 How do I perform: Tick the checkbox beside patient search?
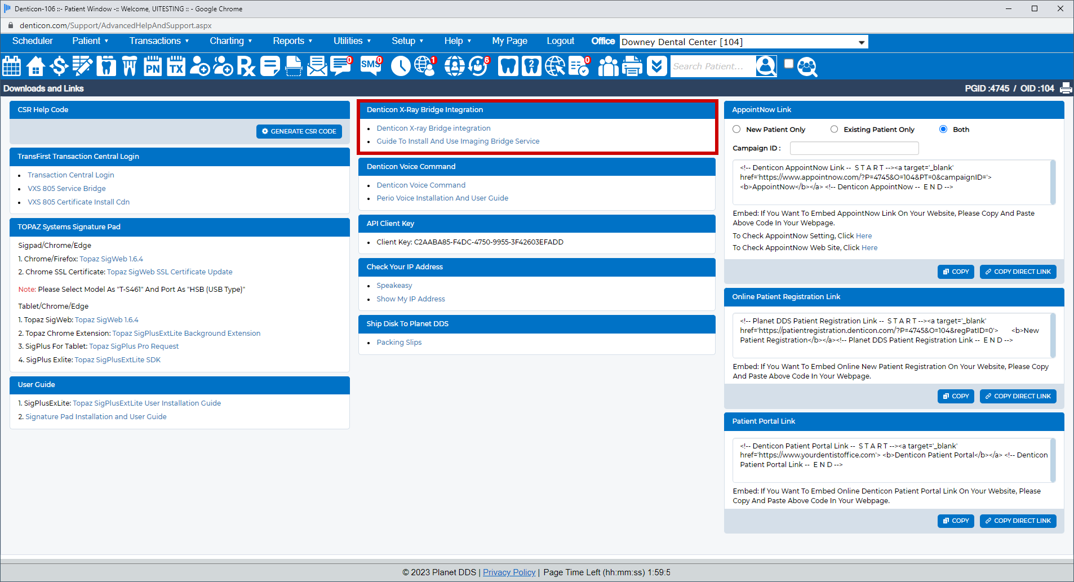(x=789, y=63)
